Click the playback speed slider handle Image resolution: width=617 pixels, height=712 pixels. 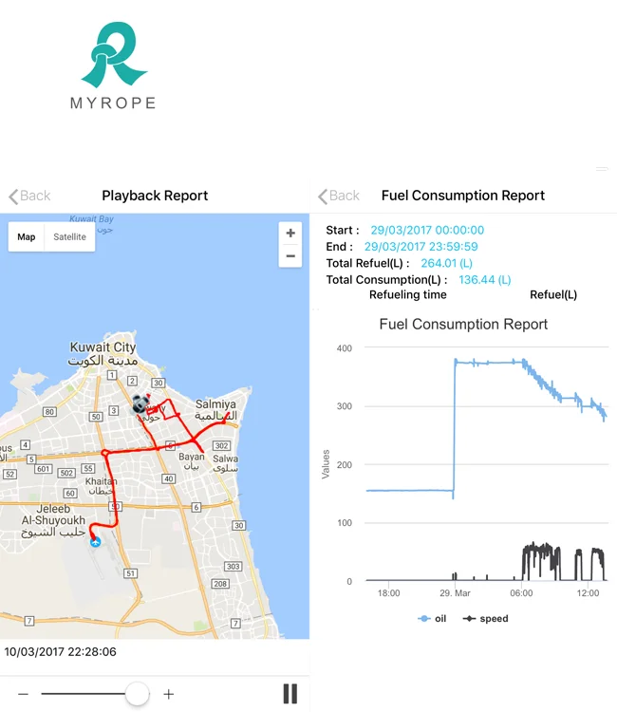pos(138,694)
